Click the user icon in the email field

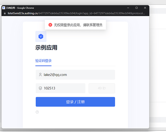pos(40,75)
